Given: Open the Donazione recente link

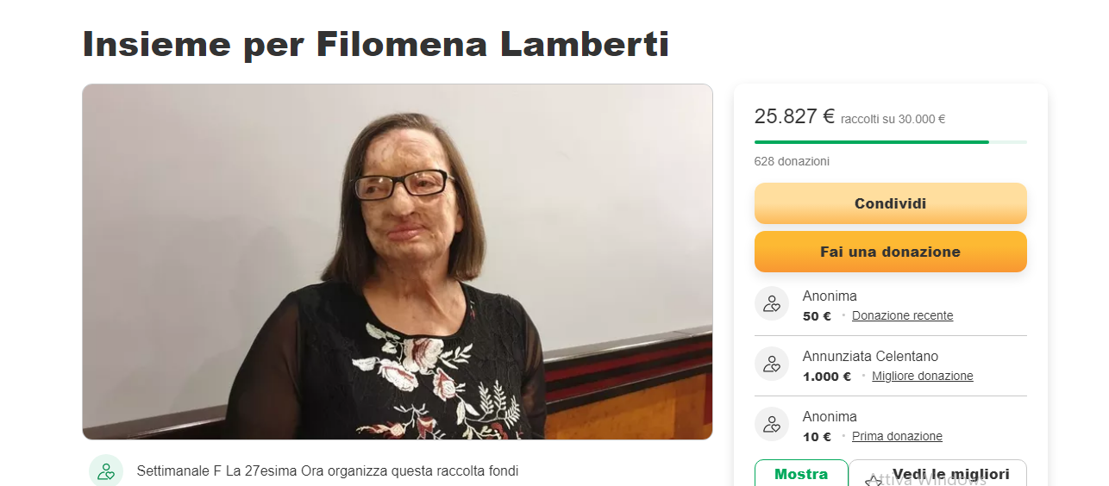Looking at the screenshot, I should [902, 315].
